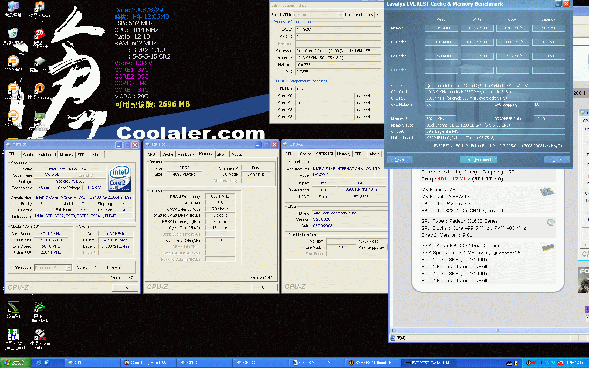589x368 pixels.
Task: Click the red ATI icon in system tray
Action: [560, 363]
